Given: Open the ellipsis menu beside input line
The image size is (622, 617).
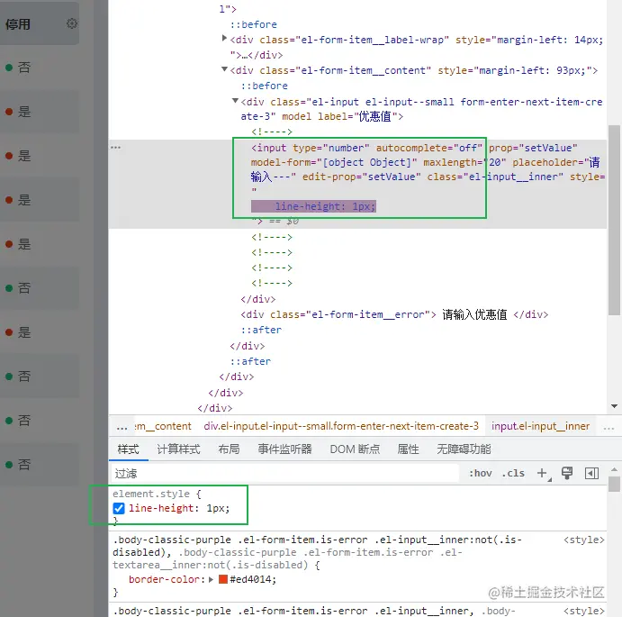Looking at the screenshot, I should tap(115, 148).
